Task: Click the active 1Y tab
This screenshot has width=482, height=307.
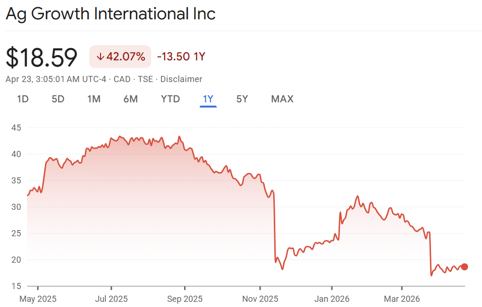Action: pyautogui.click(x=208, y=99)
